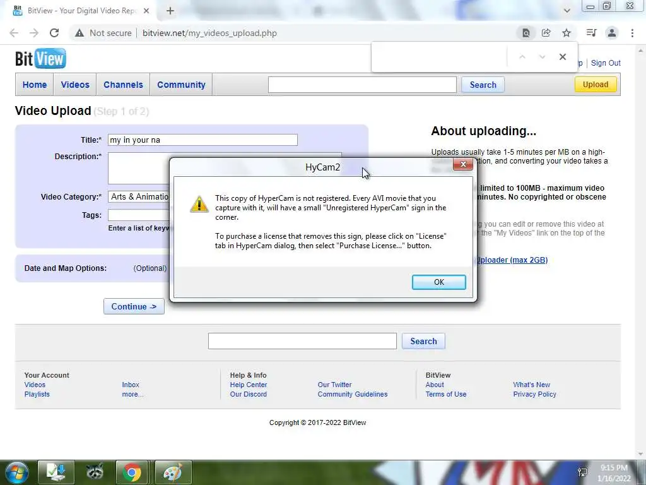Open Community Guidelines link
This screenshot has width=646, height=485.
pos(353,394)
